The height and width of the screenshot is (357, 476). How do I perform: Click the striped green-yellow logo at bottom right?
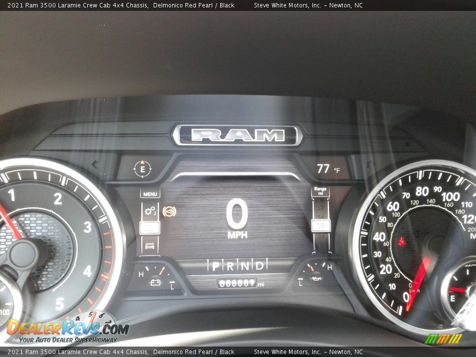pos(443,339)
